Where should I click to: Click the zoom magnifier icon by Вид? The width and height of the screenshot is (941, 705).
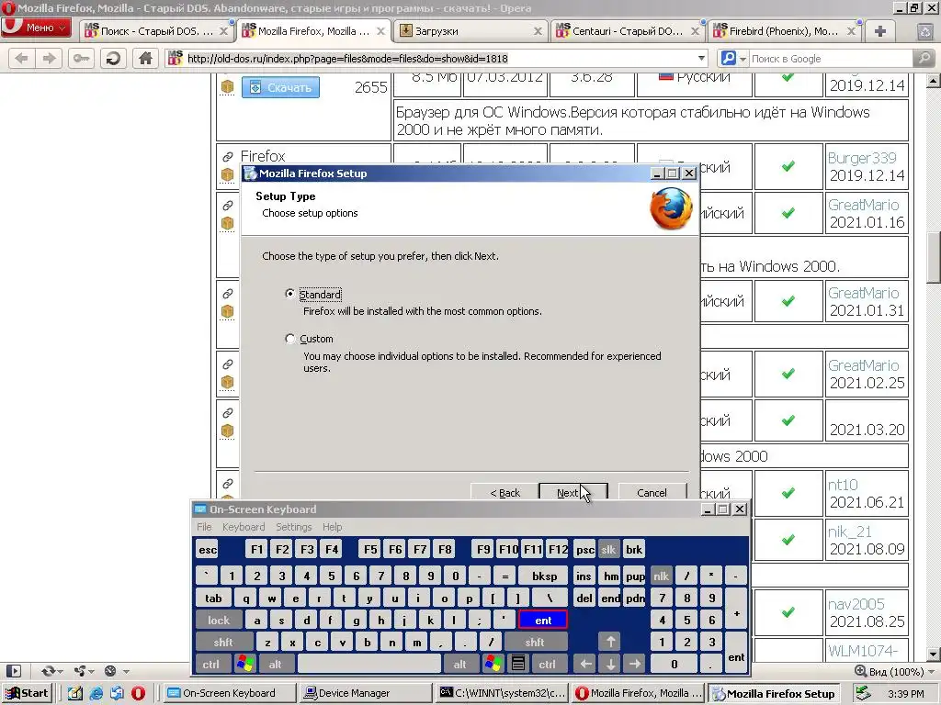(860, 671)
